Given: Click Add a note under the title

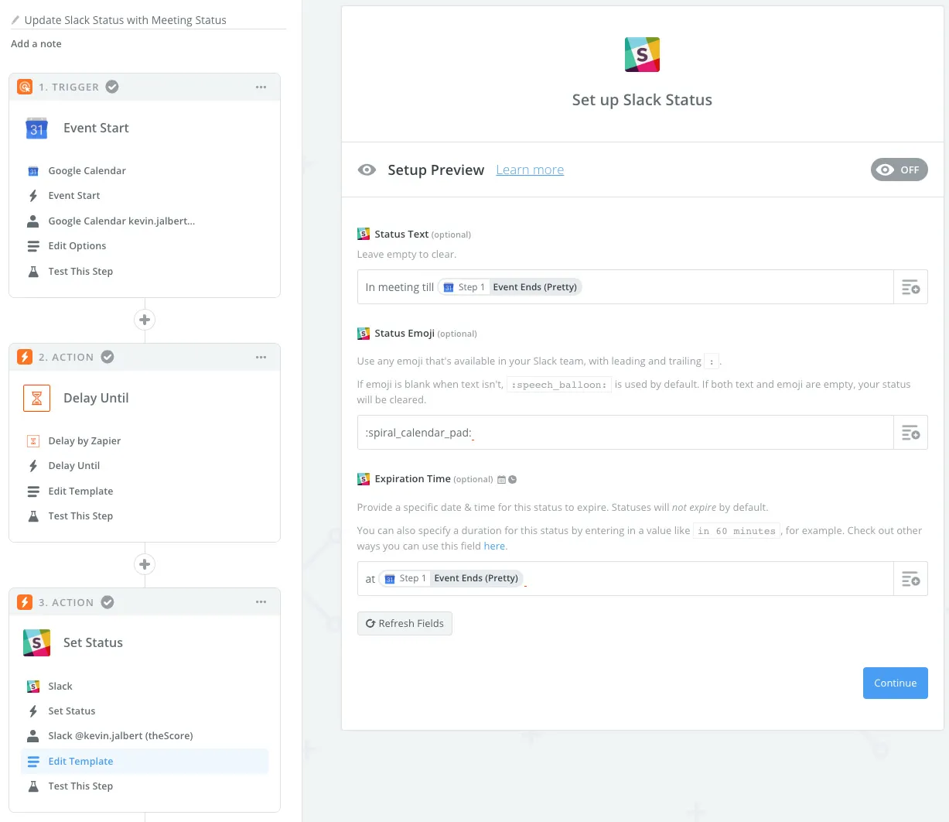Looking at the screenshot, I should click(36, 44).
